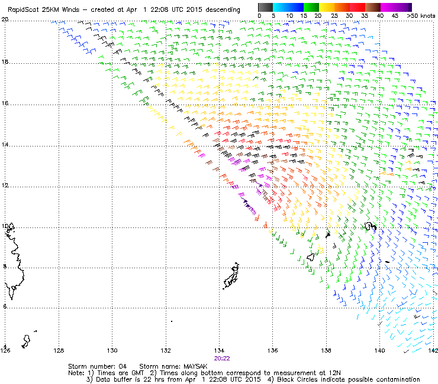This screenshot has width=438, height=384.
Task: Click the "130" longitude axis label
Action: [x=112, y=350]
